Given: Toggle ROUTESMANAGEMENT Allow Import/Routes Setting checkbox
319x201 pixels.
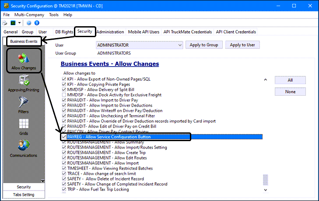Looking at the screenshot, I should [64, 147].
